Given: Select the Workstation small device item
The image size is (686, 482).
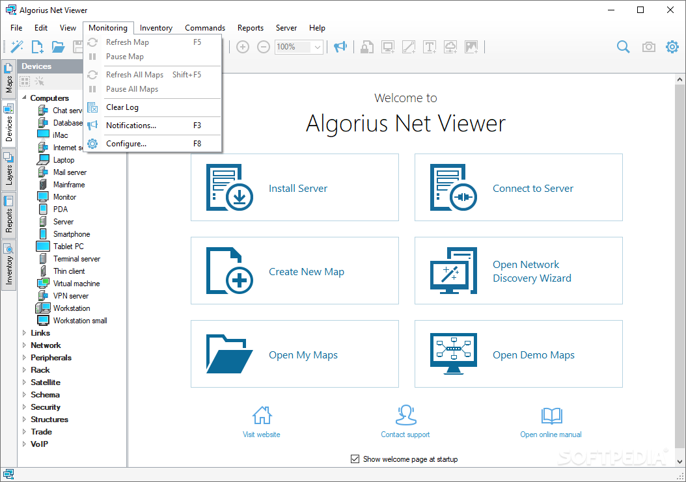Looking at the screenshot, I should pos(80,321).
